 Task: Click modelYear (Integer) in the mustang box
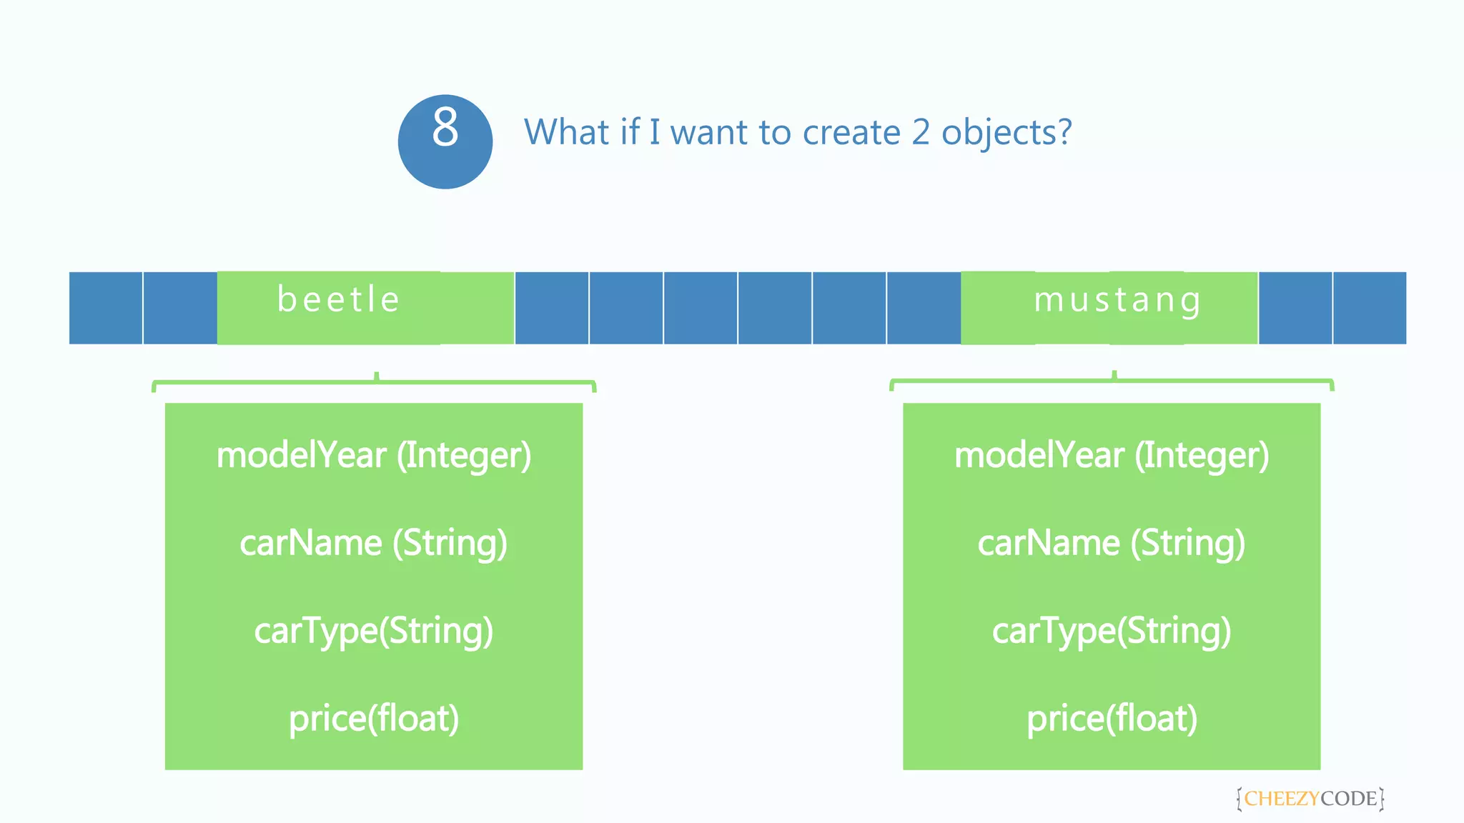point(1112,455)
